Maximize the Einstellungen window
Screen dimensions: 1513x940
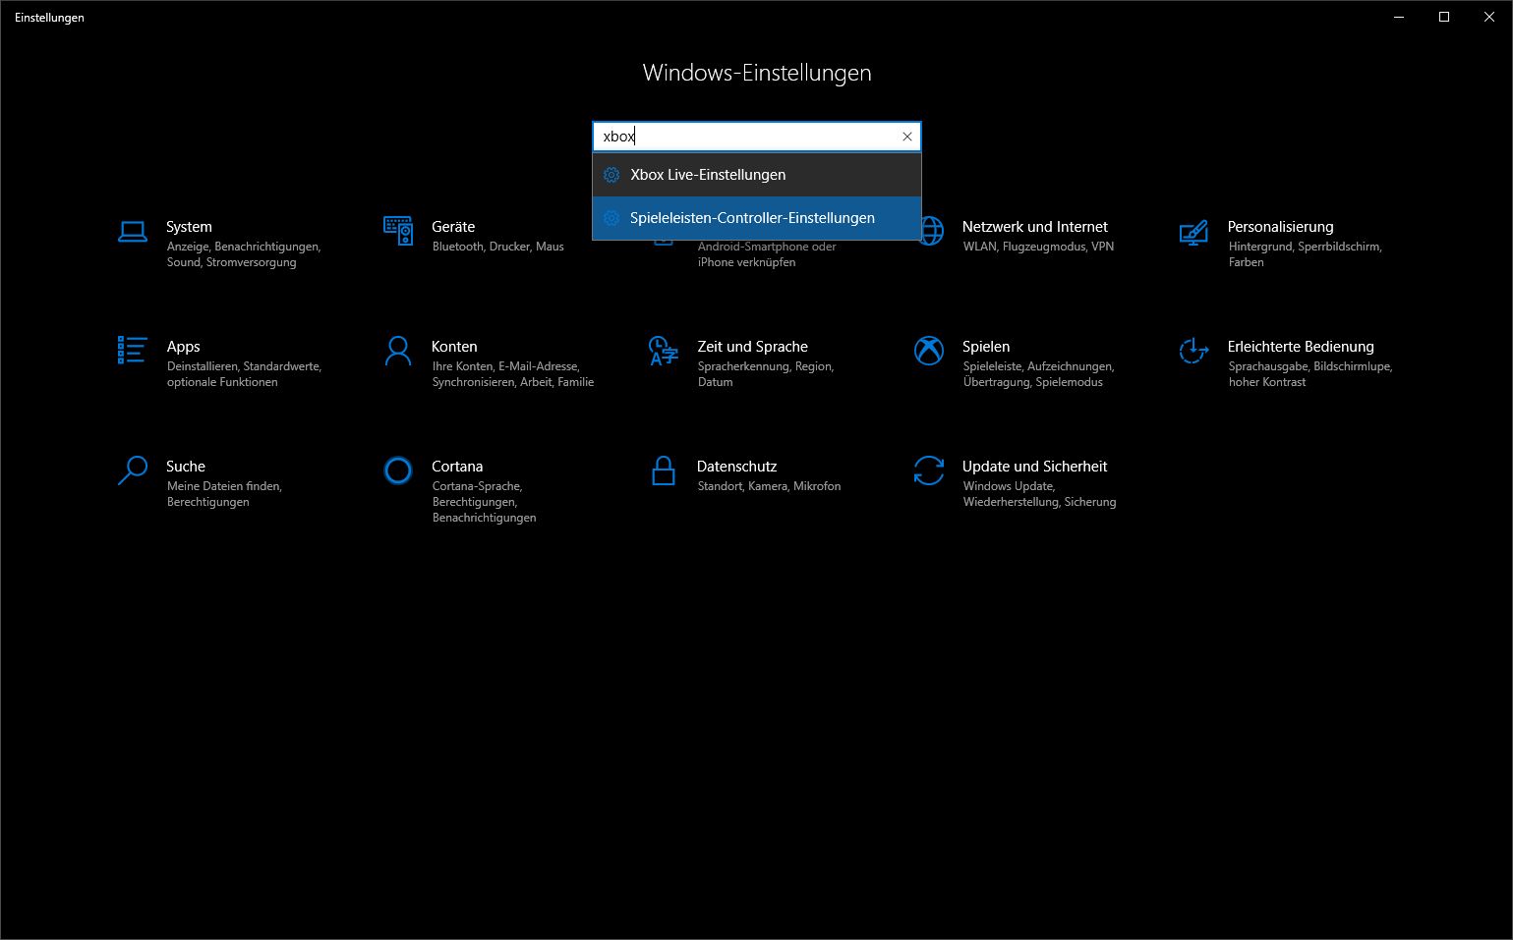1444,17
